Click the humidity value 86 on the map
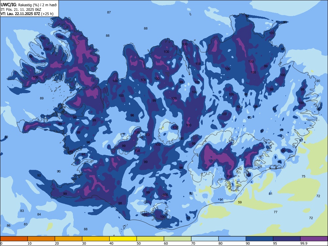 pyautogui.click(x=9, y=226)
